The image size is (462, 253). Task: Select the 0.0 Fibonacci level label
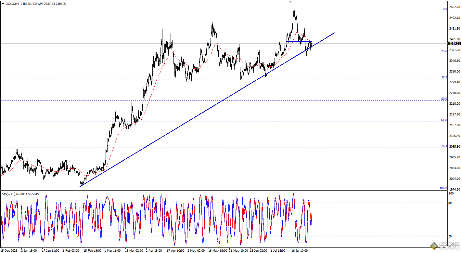point(445,9)
